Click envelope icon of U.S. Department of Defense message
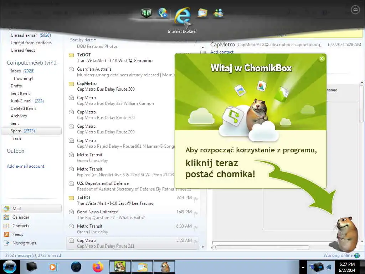The height and width of the screenshot is (274, 365). click(71, 183)
